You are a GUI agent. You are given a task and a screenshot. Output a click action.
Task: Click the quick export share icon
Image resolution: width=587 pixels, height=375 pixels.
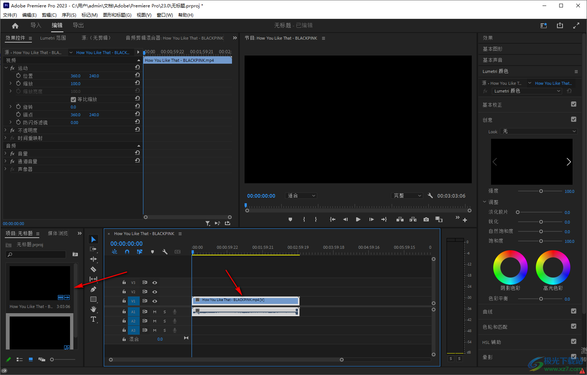pos(560,26)
